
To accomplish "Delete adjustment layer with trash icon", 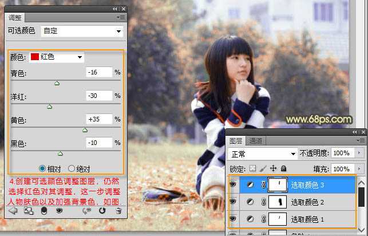I will click(118, 211).
